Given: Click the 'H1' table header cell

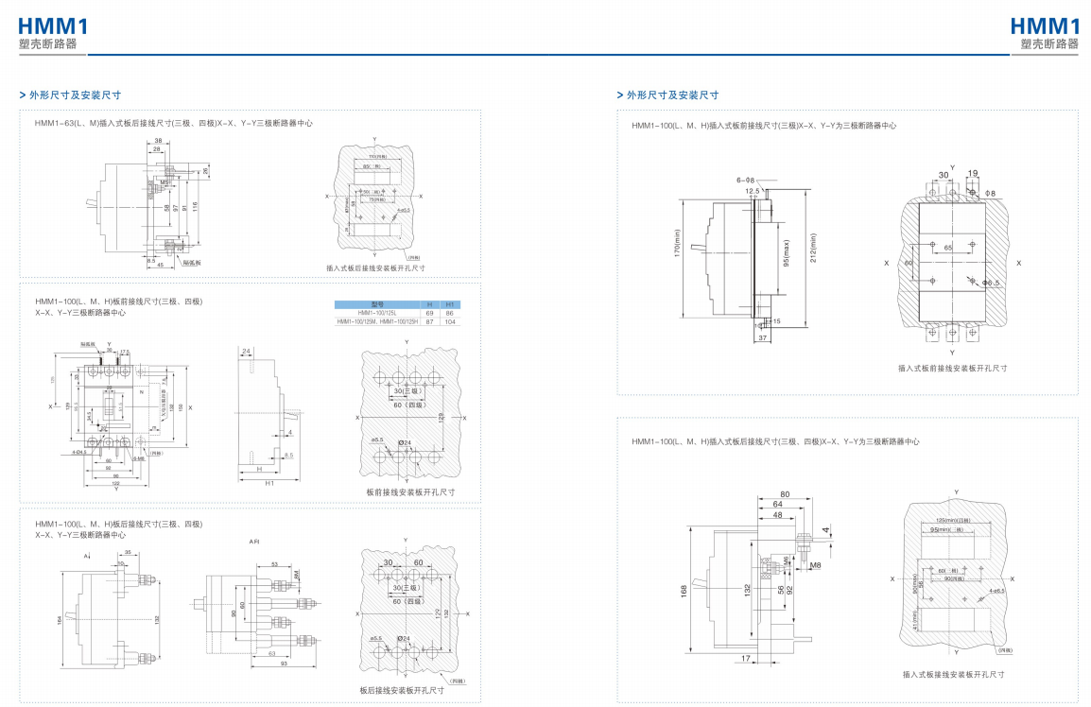Looking at the screenshot, I should [x=449, y=304].
